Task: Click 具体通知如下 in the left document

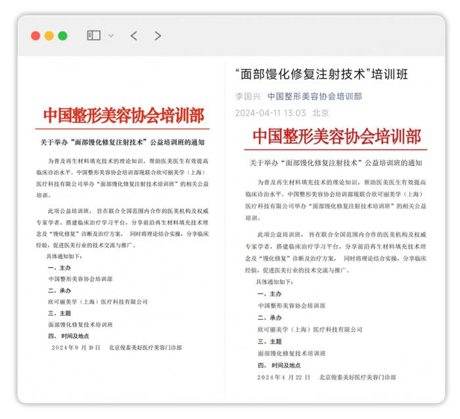Action: tap(64, 256)
